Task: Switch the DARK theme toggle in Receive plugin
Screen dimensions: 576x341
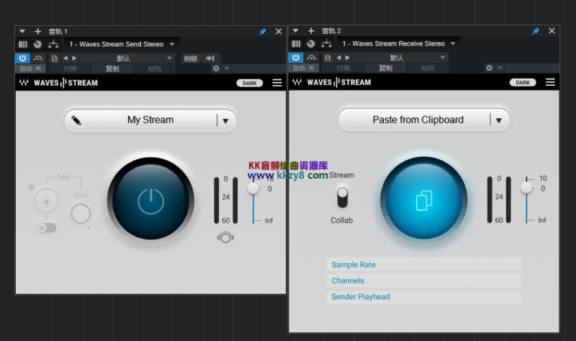Action: tap(523, 83)
